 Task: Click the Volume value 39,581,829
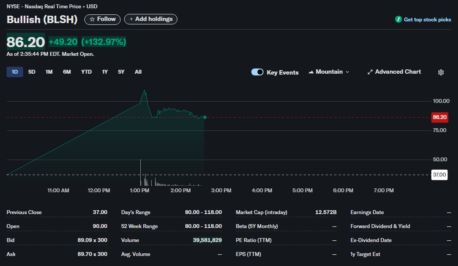(x=207, y=240)
